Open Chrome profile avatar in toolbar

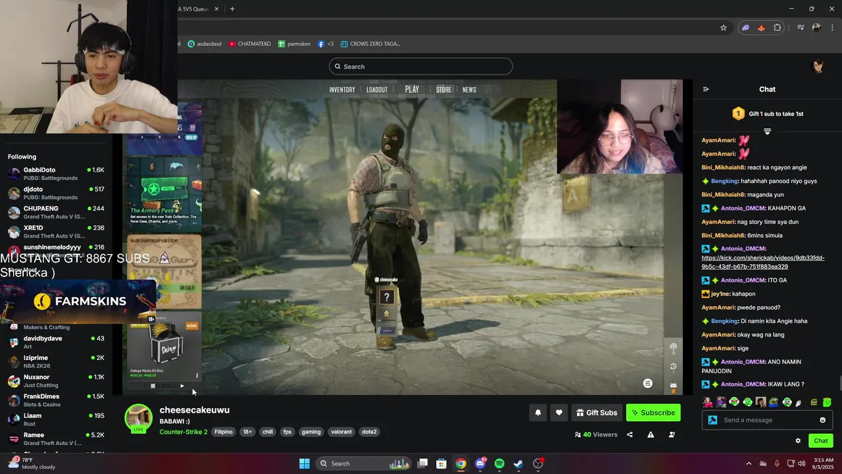point(816,28)
